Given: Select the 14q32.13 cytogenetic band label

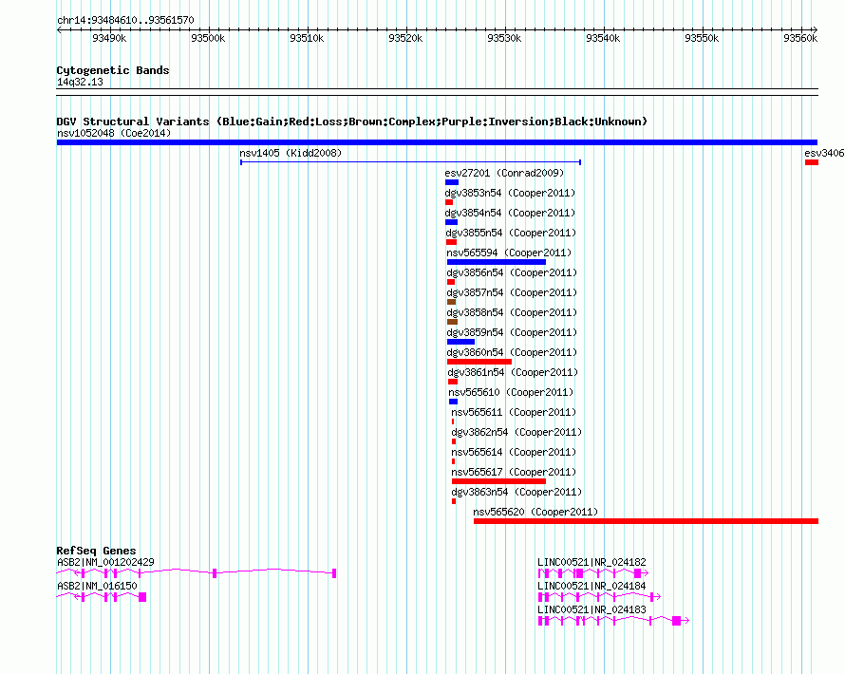Looking at the screenshot, I should tap(80, 82).
